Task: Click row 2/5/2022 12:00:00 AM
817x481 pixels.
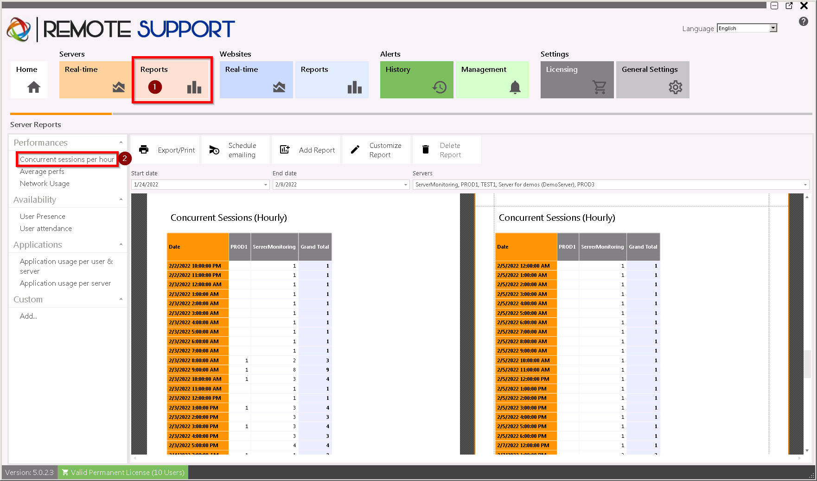Action: coord(578,266)
